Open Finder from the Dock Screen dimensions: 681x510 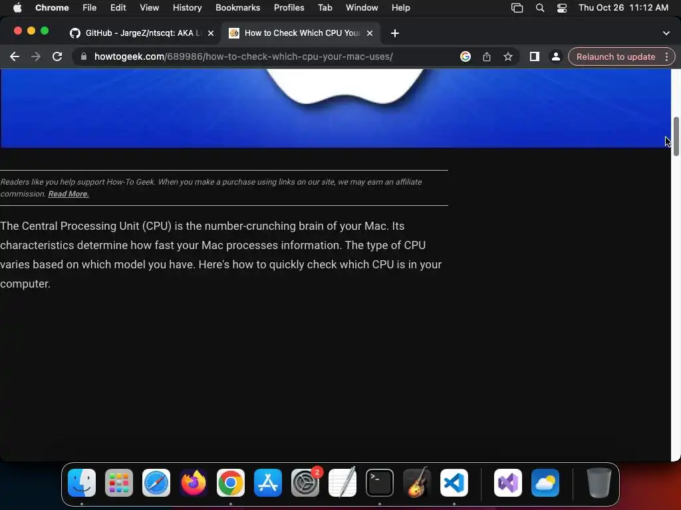(x=82, y=483)
